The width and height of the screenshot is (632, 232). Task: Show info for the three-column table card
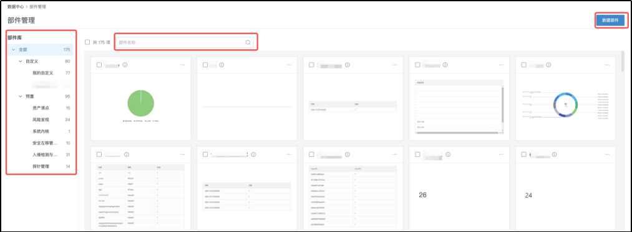(127, 154)
